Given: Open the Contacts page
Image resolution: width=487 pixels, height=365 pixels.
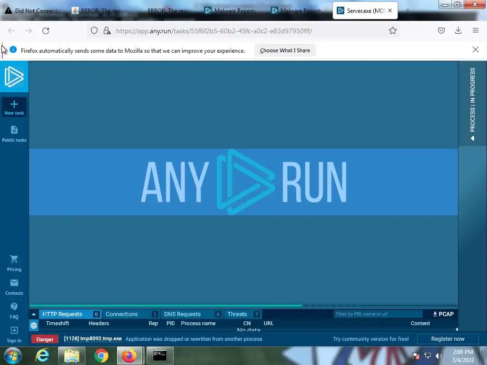Looking at the screenshot, I should (x=14, y=287).
